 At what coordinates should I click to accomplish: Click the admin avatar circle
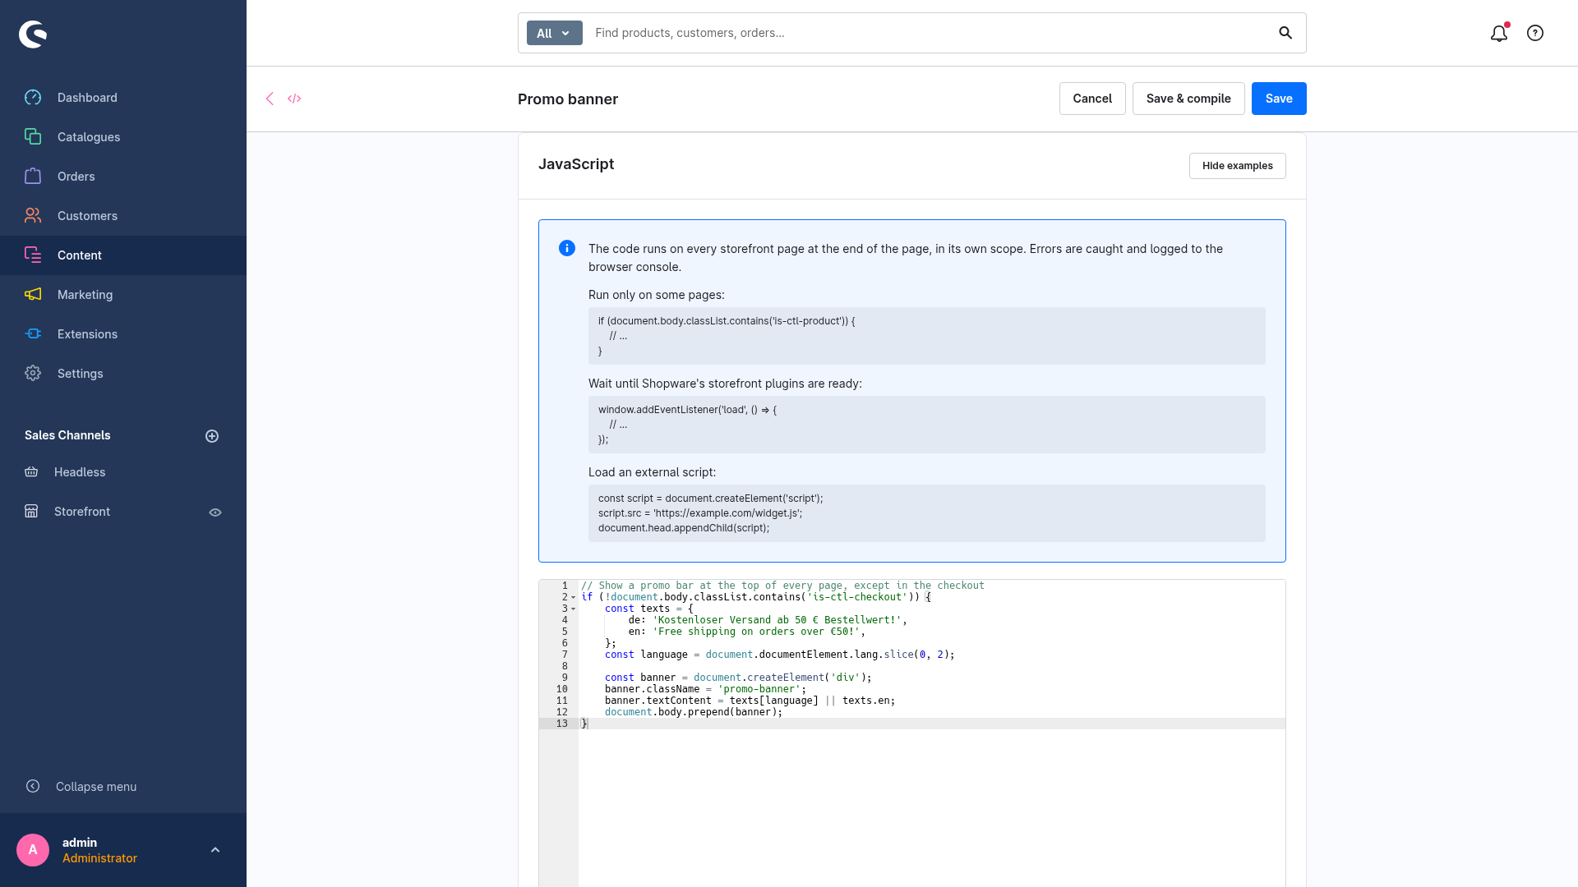(x=33, y=850)
